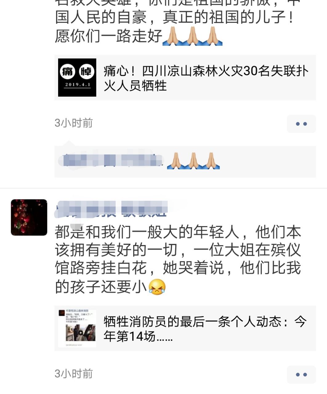327x394 pixels.
Task: Tap the 3小时前 timestamp under first post
Action: click(74, 123)
